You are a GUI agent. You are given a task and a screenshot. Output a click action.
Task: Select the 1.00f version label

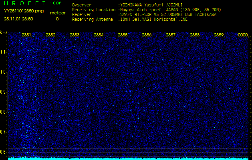coord(56,3)
